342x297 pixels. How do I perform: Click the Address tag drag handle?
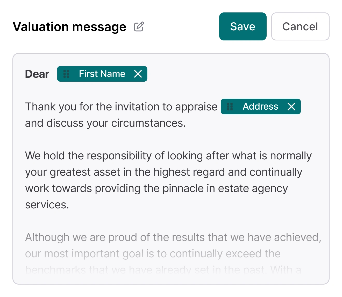tap(230, 107)
